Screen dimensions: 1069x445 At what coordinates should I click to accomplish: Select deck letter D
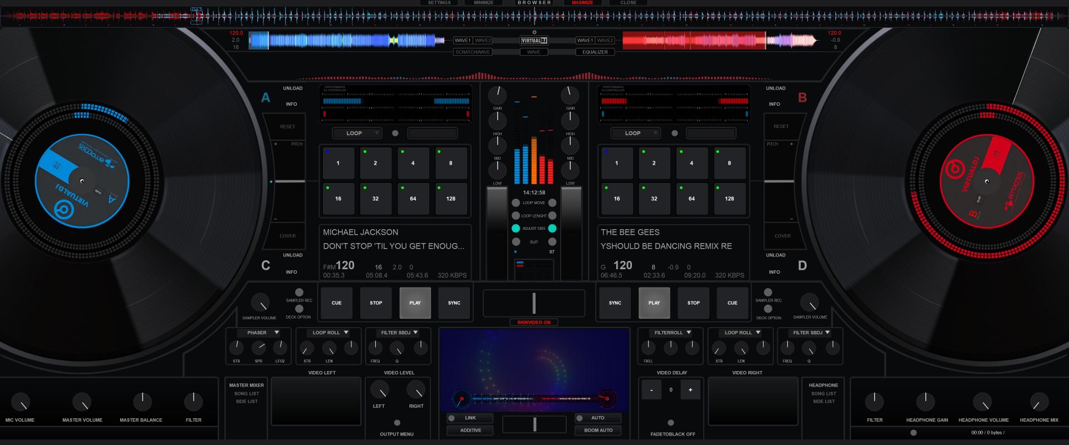point(802,265)
